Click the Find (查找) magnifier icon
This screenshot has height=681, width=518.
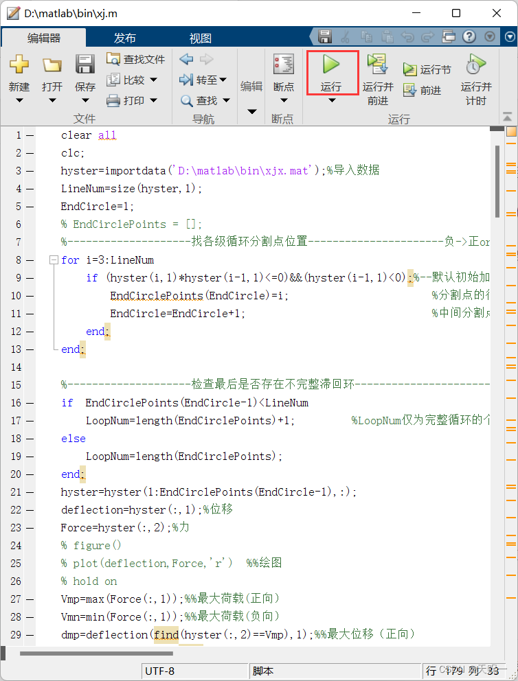[x=187, y=101]
